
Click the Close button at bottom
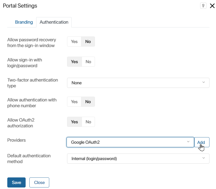[39, 182]
